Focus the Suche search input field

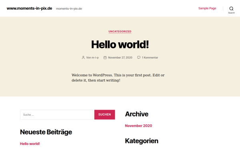(x=56, y=115)
